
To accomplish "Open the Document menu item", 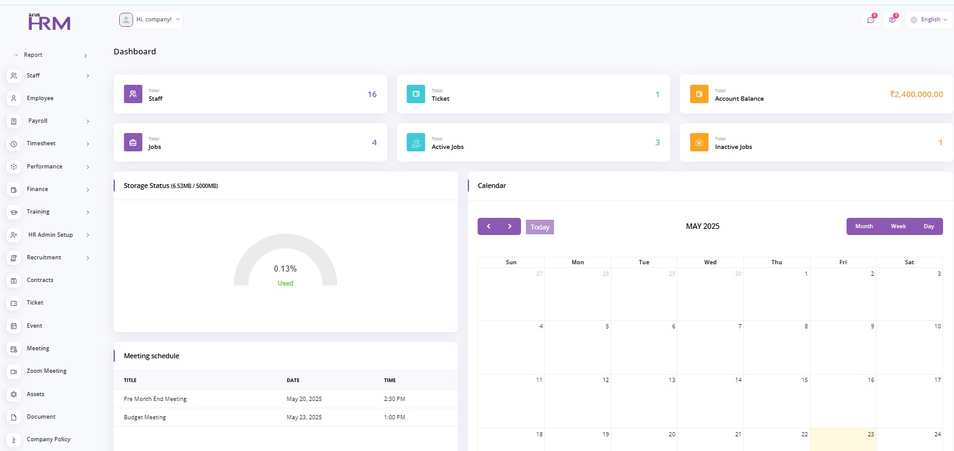I will [x=41, y=417].
